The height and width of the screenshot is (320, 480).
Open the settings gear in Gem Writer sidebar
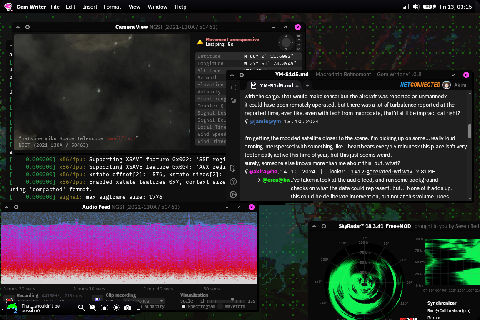tap(233, 194)
